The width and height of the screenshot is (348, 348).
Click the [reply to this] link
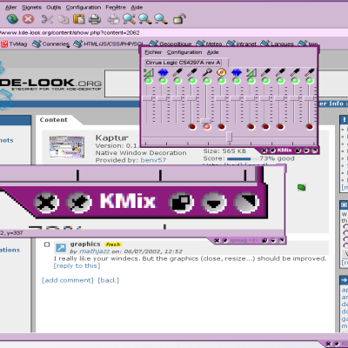(x=77, y=265)
